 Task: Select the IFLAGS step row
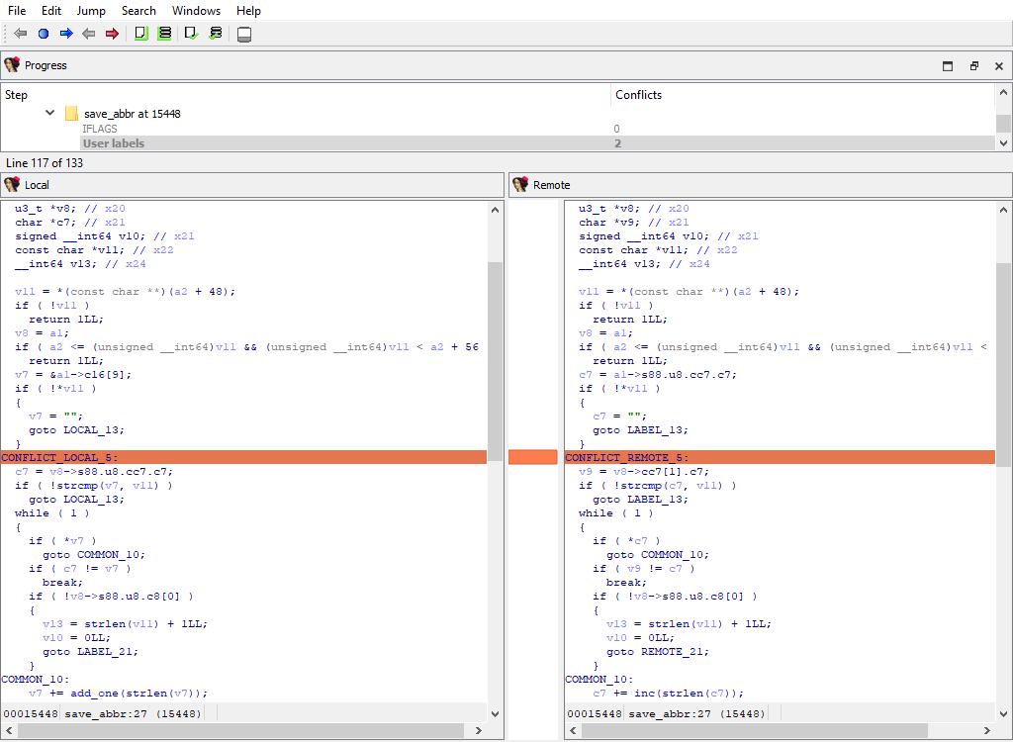[99, 129]
